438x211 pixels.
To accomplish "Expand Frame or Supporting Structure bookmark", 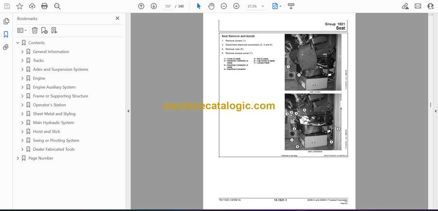I will 22,96.
